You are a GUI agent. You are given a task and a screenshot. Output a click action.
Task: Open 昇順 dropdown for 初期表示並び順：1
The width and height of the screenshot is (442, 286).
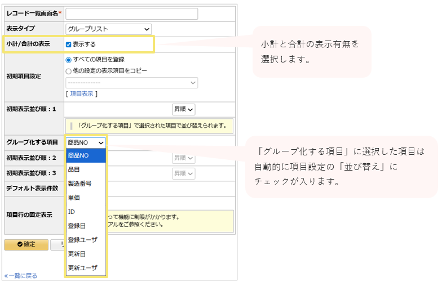point(184,109)
